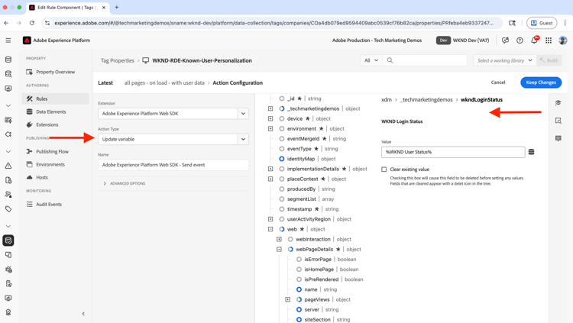Select the isErrorPage field radio
The image size is (573, 323).
(299, 260)
